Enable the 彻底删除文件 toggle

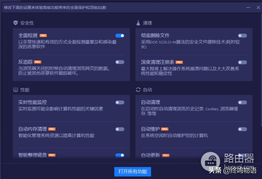point(242,36)
